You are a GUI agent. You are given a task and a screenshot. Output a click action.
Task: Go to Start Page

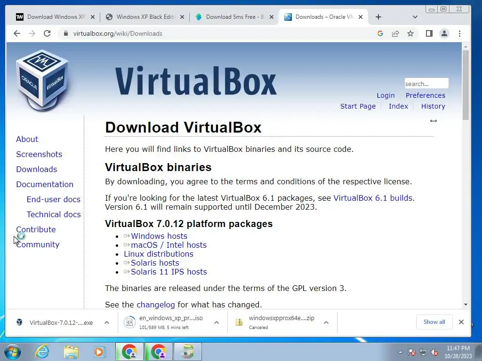click(358, 106)
